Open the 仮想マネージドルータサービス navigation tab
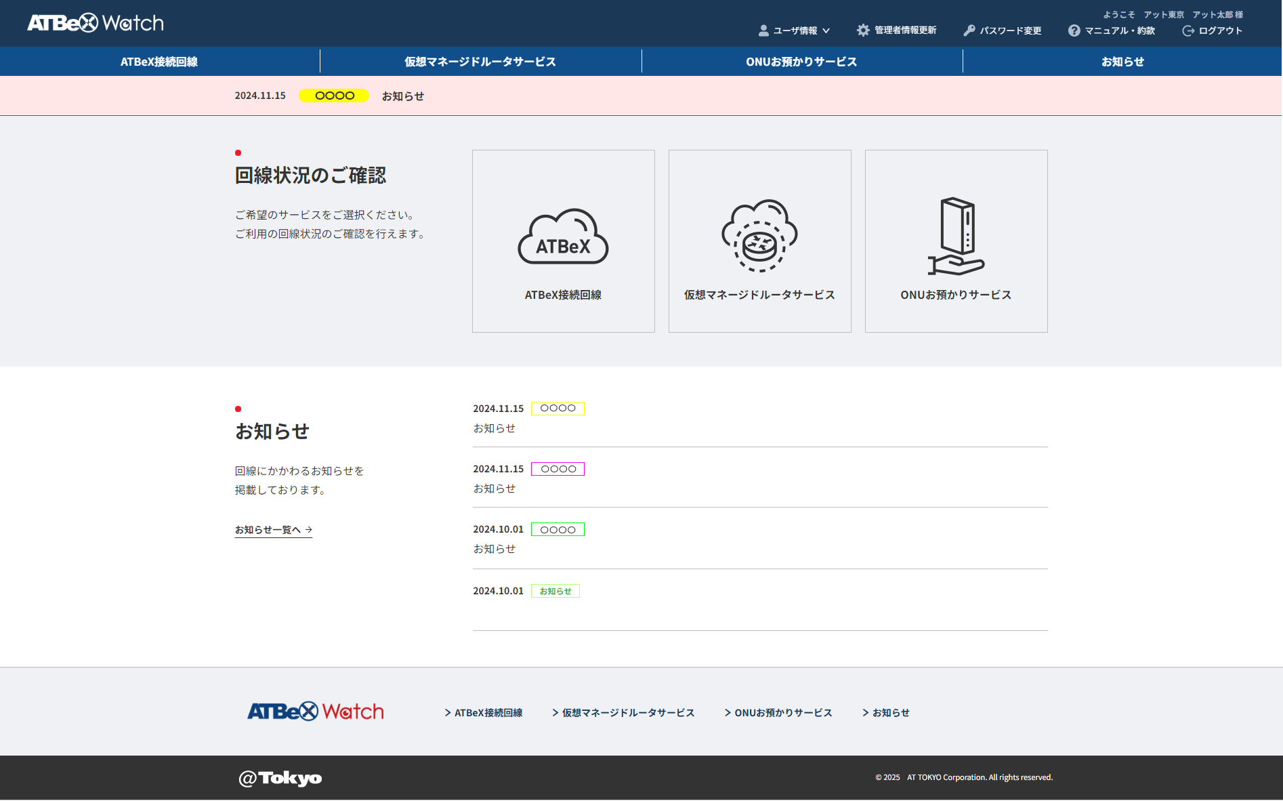The height and width of the screenshot is (801, 1283). pyautogui.click(x=480, y=62)
